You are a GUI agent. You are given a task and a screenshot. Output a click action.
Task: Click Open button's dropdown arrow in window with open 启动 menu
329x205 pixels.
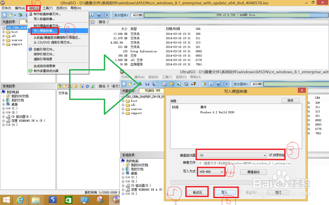15,15
